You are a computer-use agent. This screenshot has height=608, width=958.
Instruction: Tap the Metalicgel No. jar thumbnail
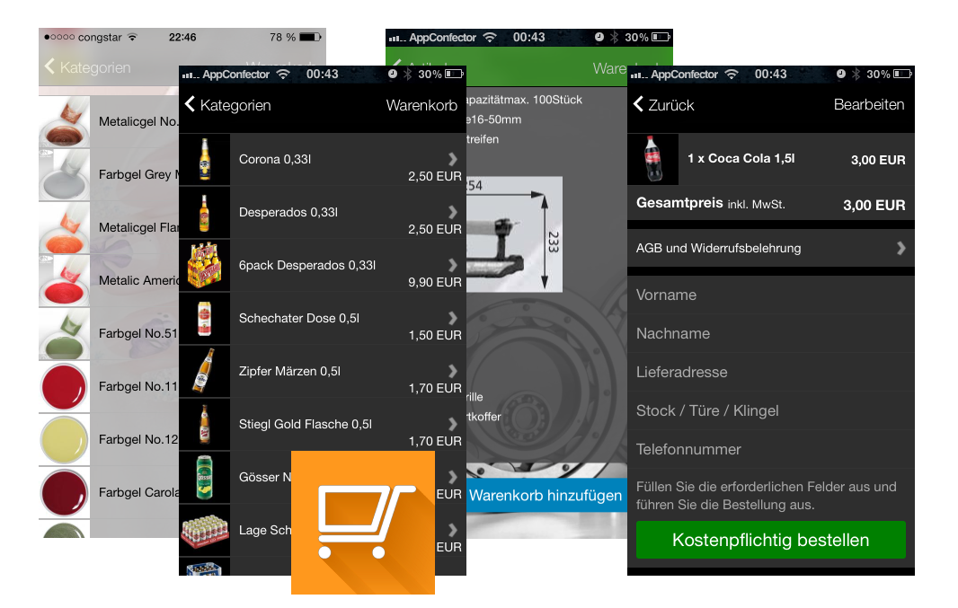click(64, 121)
